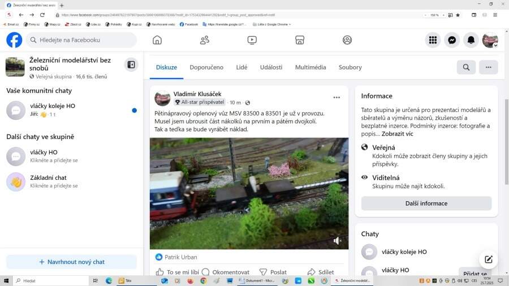Switch to the Soubory tab
Image resolution: width=509 pixels, height=286 pixels.
350,67
